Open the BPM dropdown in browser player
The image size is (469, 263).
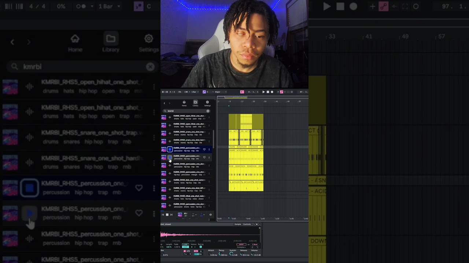coord(203,215)
